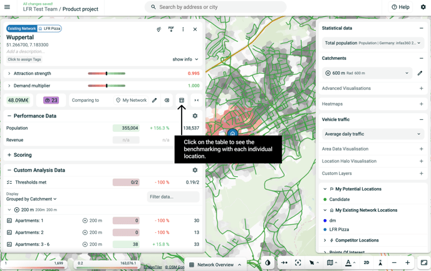This screenshot has width=431, height=271.
Task: Open the benchmarking table icon
Action: 182,101
